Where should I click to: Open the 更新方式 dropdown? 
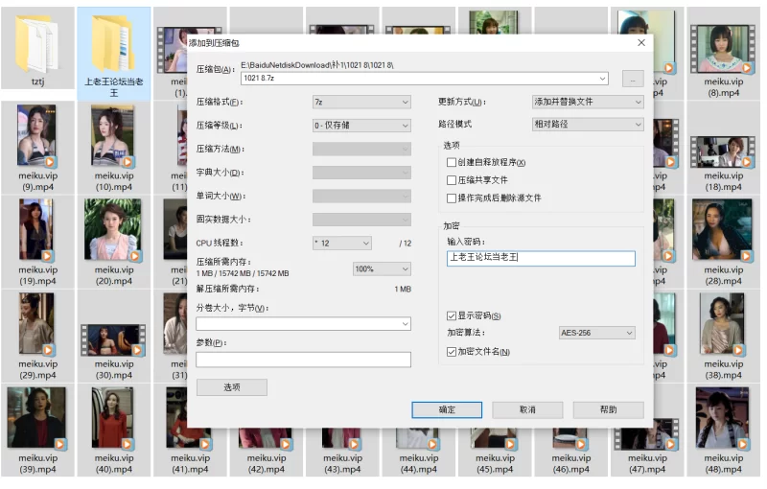point(588,102)
